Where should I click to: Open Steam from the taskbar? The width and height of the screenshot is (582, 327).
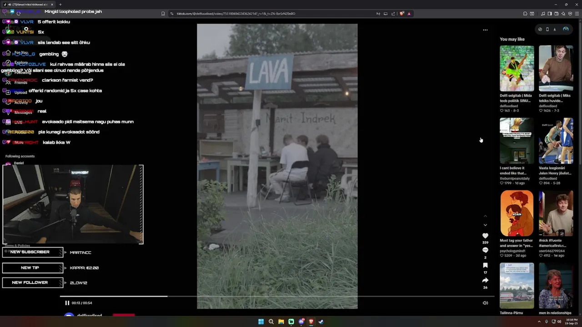tap(321, 322)
